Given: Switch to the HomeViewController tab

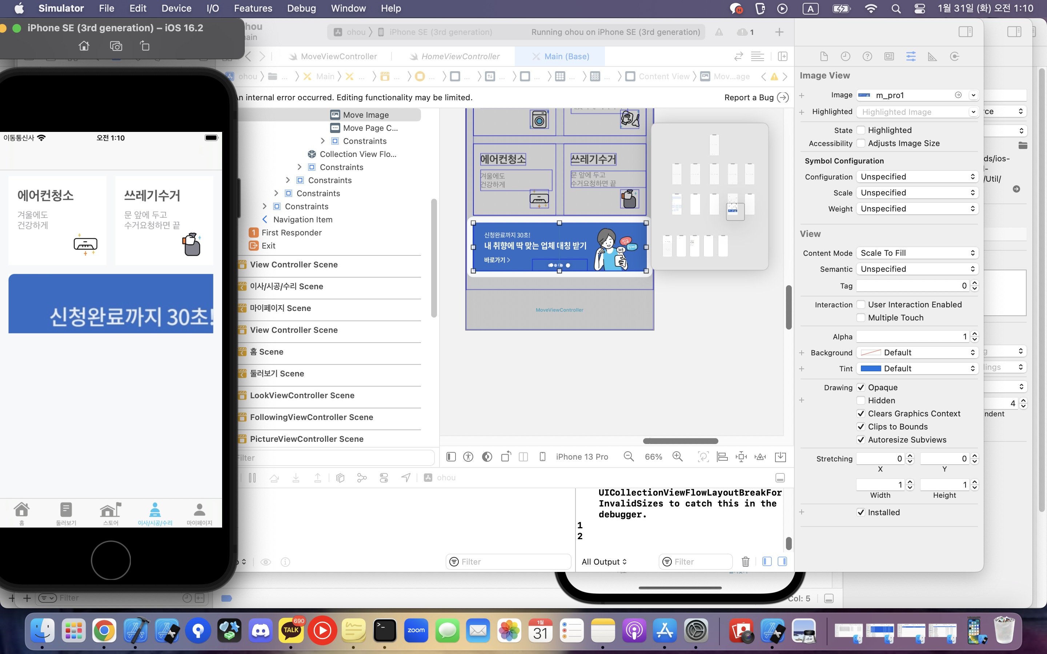Looking at the screenshot, I should pyautogui.click(x=460, y=56).
